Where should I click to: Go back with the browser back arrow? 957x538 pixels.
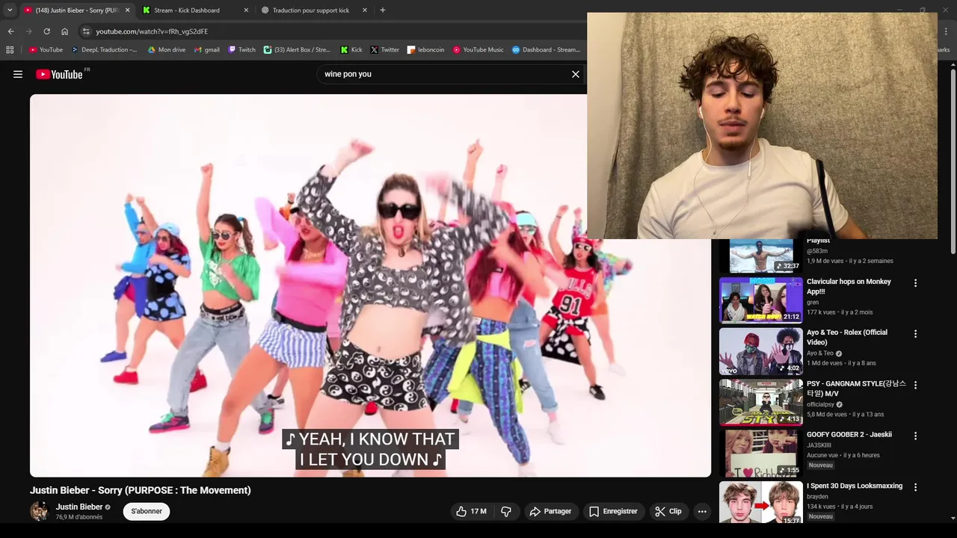10,31
